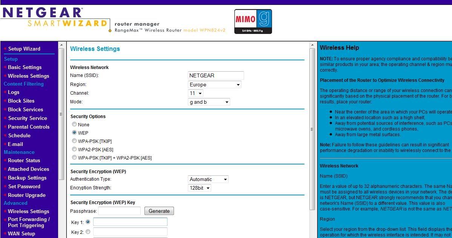452x238 pixels.
Task: Select the WEP security option
Action: click(x=74, y=132)
